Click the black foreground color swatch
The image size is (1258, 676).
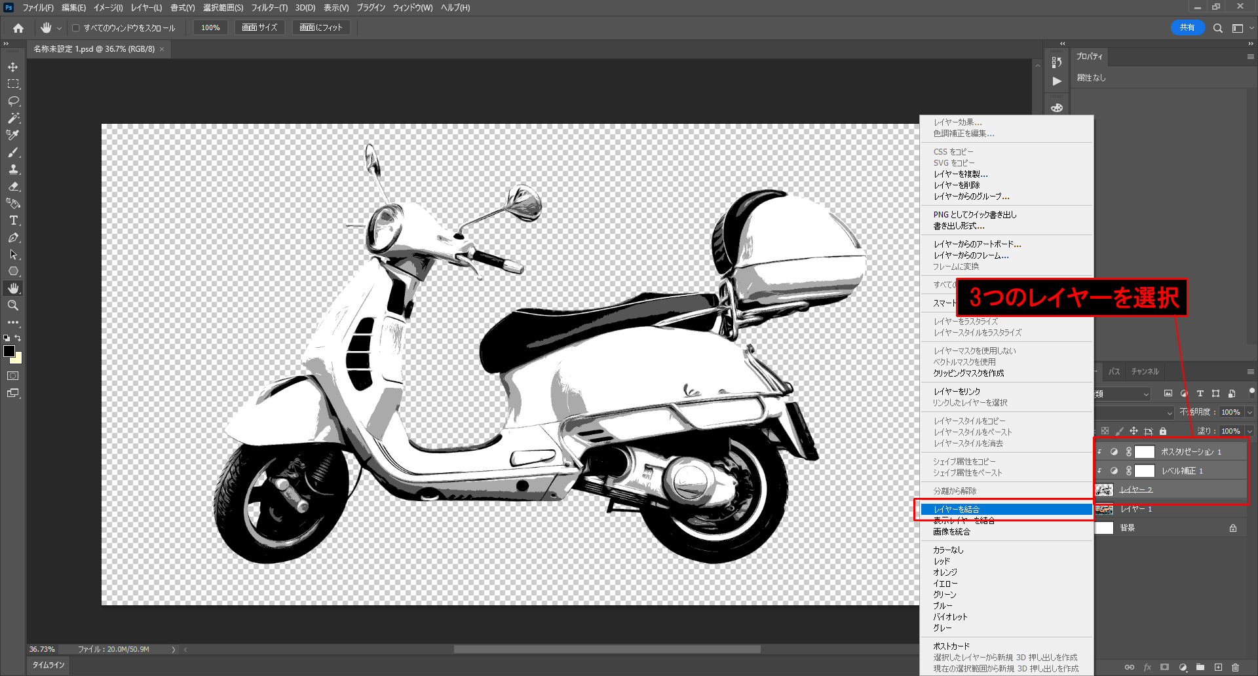[x=9, y=351]
